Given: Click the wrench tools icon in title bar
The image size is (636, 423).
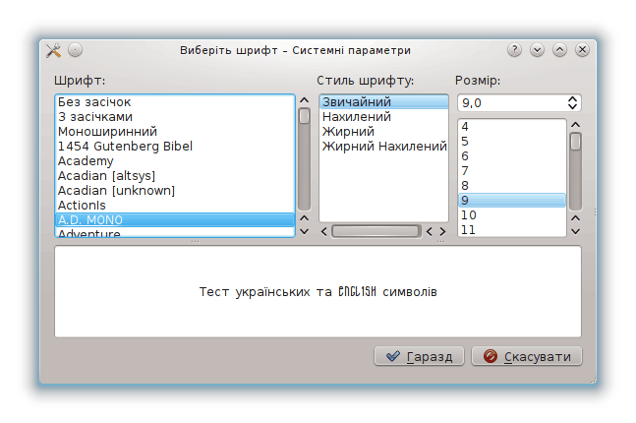Looking at the screenshot, I should (x=54, y=50).
